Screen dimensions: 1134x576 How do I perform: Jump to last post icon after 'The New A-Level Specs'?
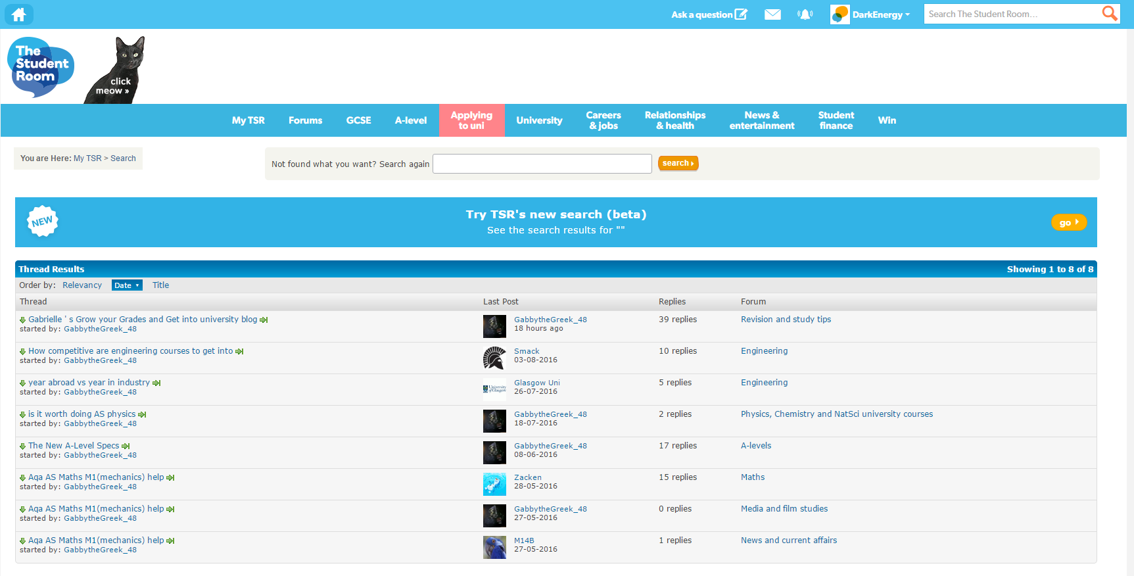(x=126, y=446)
